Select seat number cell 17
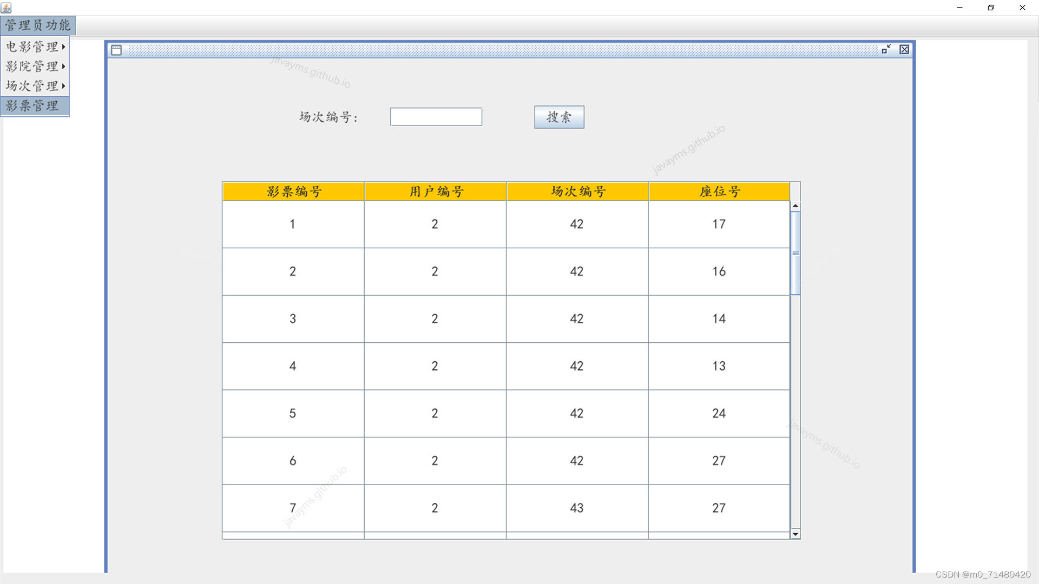The width and height of the screenshot is (1039, 584). pyautogui.click(x=719, y=224)
